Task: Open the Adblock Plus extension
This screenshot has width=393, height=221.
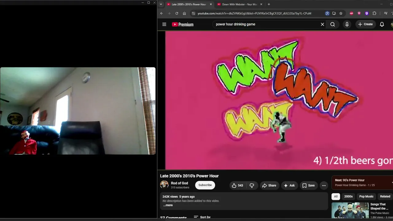Action: 352,13
